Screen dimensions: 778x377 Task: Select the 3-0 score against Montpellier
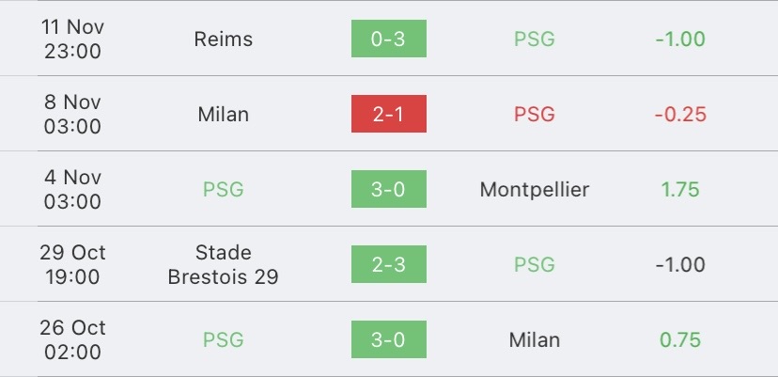(388, 189)
